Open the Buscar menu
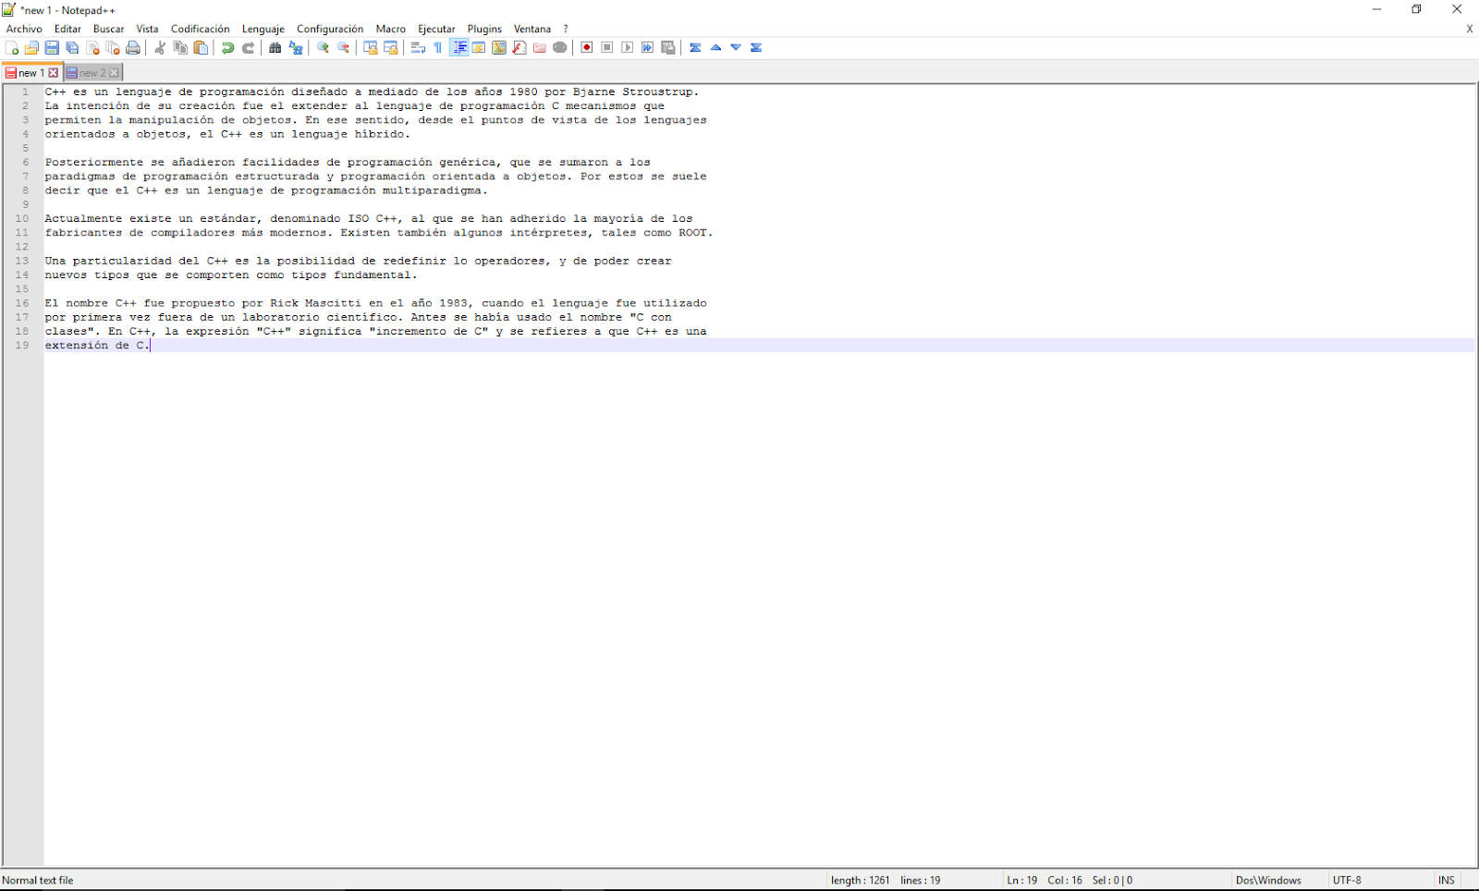Viewport: 1479px width, 891px height. (108, 29)
